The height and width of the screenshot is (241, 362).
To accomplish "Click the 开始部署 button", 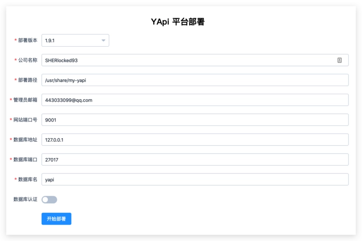I will (56, 219).
